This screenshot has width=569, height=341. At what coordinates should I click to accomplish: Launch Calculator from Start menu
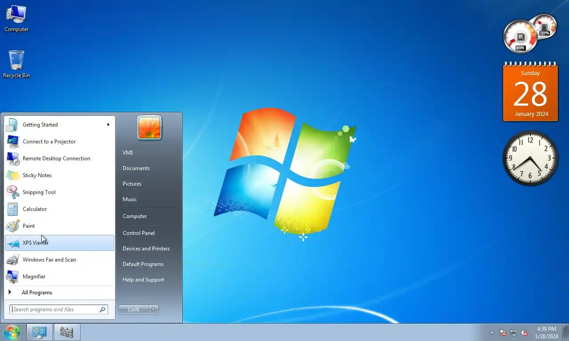pos(59,209)
